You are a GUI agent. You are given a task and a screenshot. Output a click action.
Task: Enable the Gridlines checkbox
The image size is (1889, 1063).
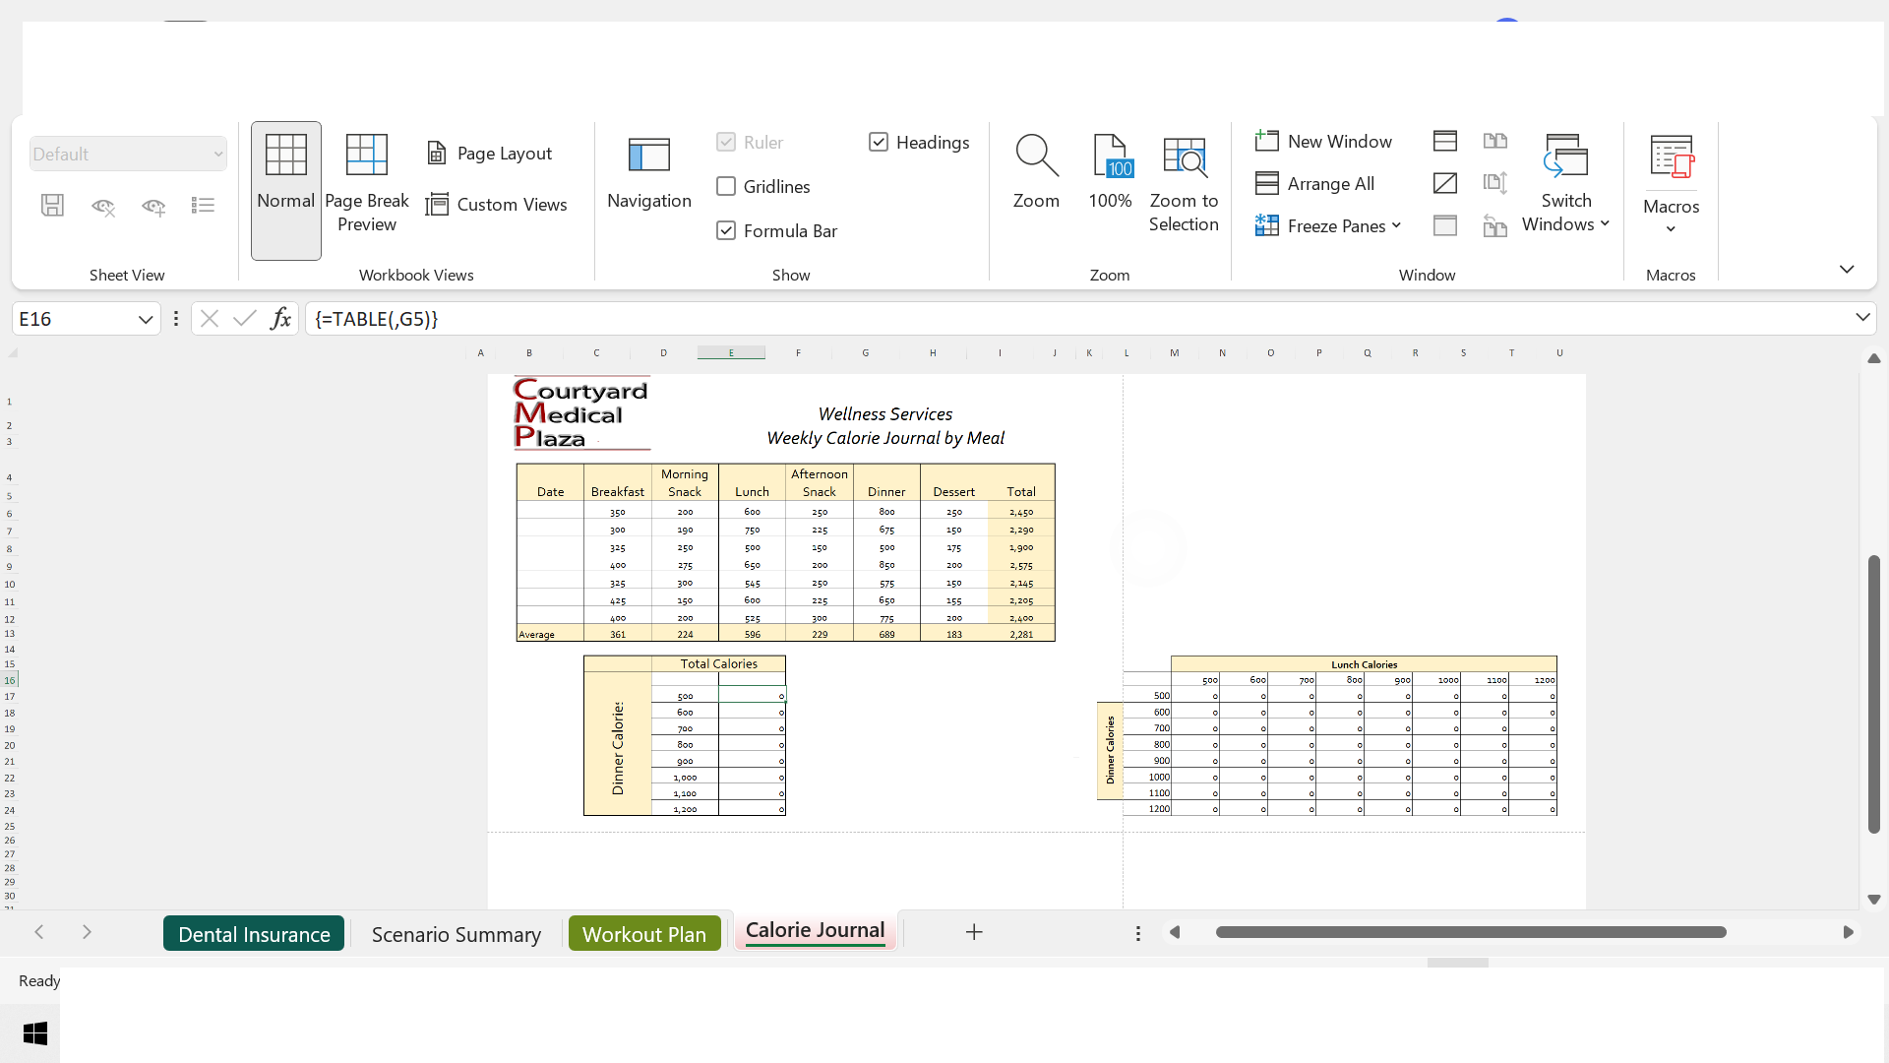tap(726, 187)
